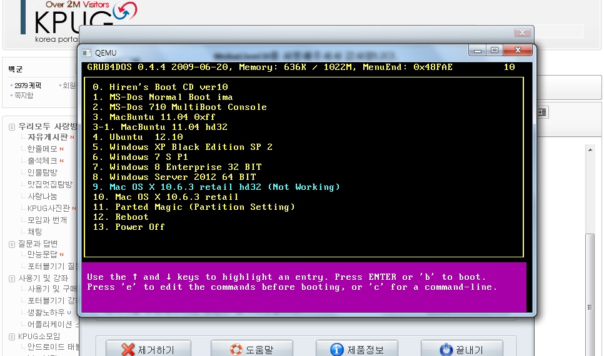Collapse the 우리모두 사랑방 tree section
This screenshot has height=356, width=604.
click(12, 127)
